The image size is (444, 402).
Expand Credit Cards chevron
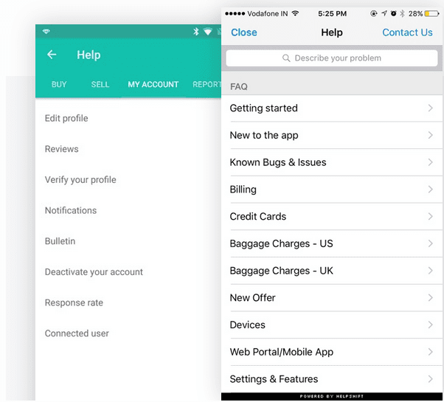click(x=430, y=217)
